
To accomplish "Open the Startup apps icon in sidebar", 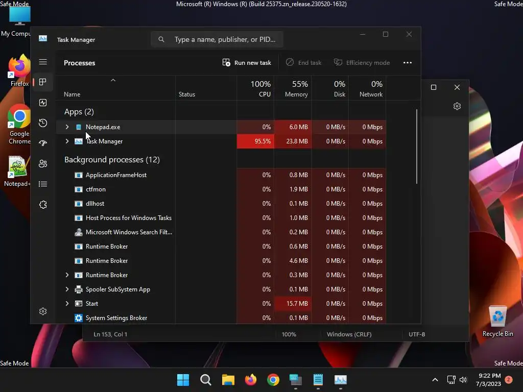I will click(x=43, y=143).
